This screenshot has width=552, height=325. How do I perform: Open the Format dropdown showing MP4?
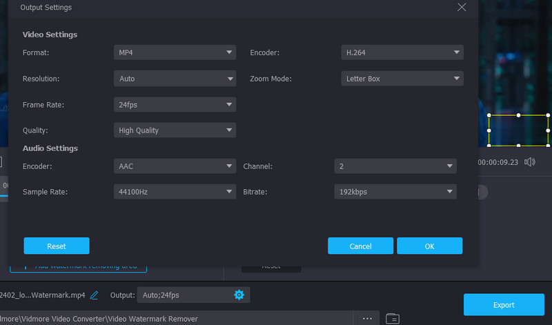coord(175,52)
